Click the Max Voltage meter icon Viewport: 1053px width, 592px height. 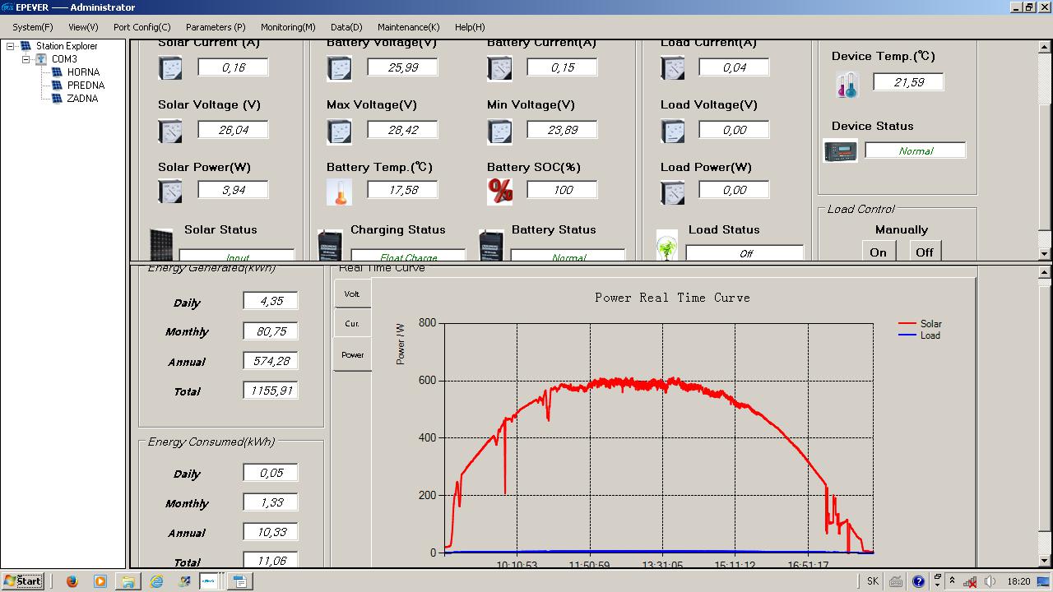coord(339,131)
